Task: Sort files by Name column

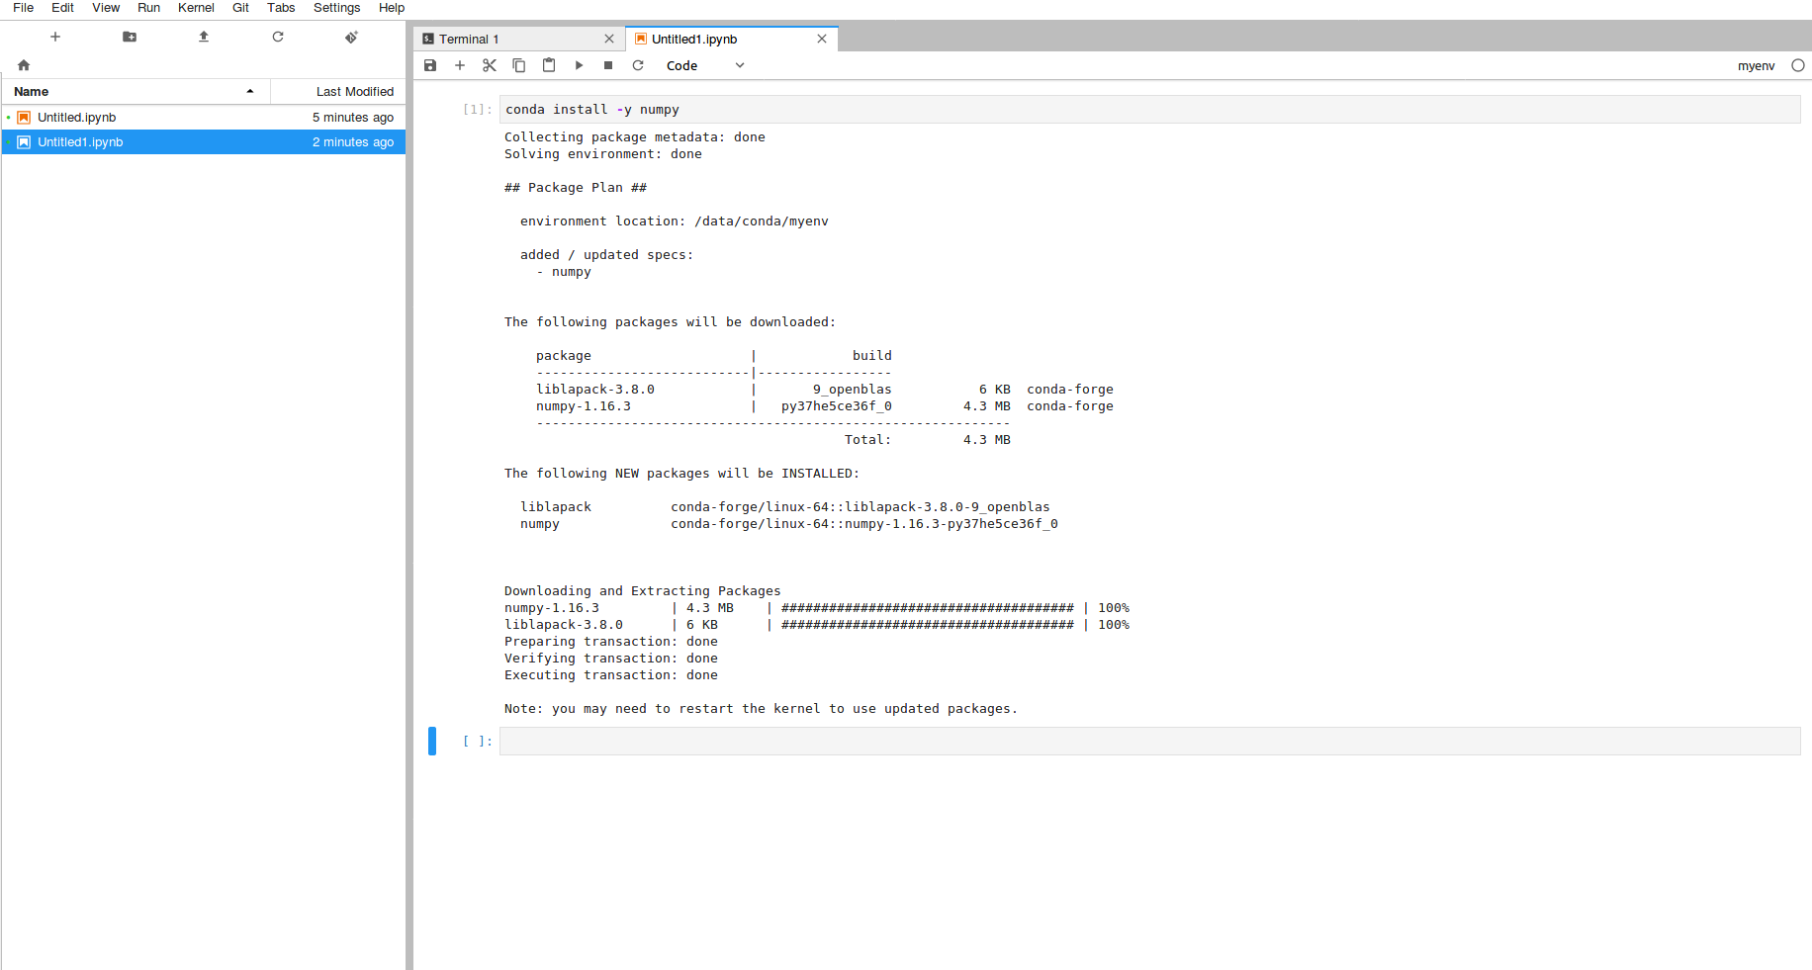Action: click(x=32, y=91)
